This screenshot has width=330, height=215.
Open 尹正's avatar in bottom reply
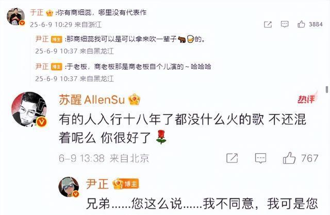pyautogui.click(x=69, y=187)
